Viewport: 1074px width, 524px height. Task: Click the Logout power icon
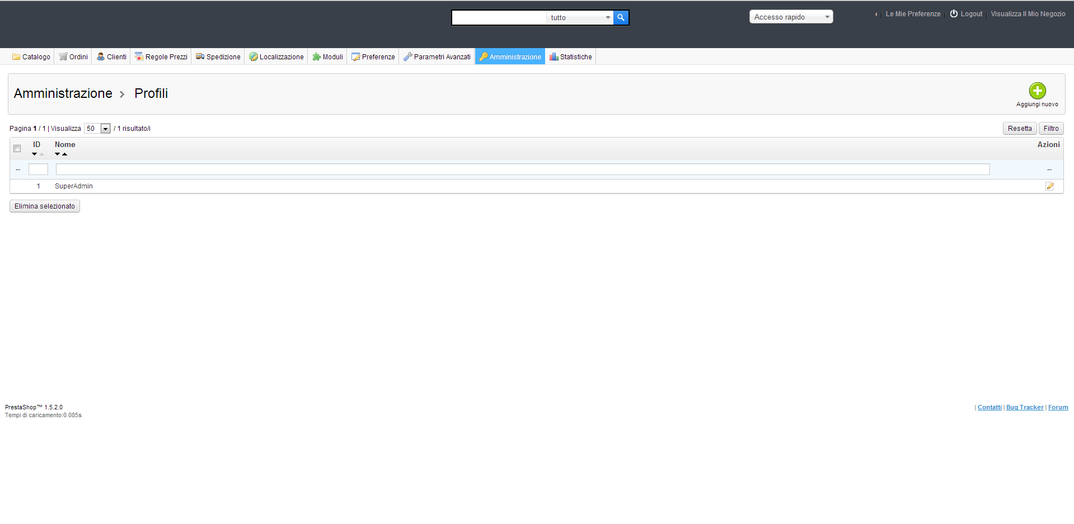pos(954,14)
